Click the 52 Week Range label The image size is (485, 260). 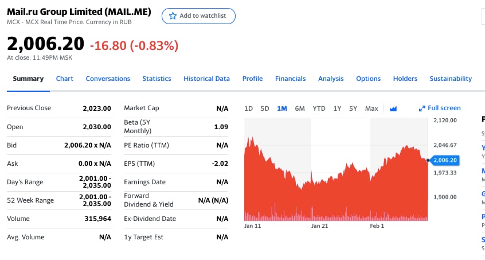tap(30, 200)
